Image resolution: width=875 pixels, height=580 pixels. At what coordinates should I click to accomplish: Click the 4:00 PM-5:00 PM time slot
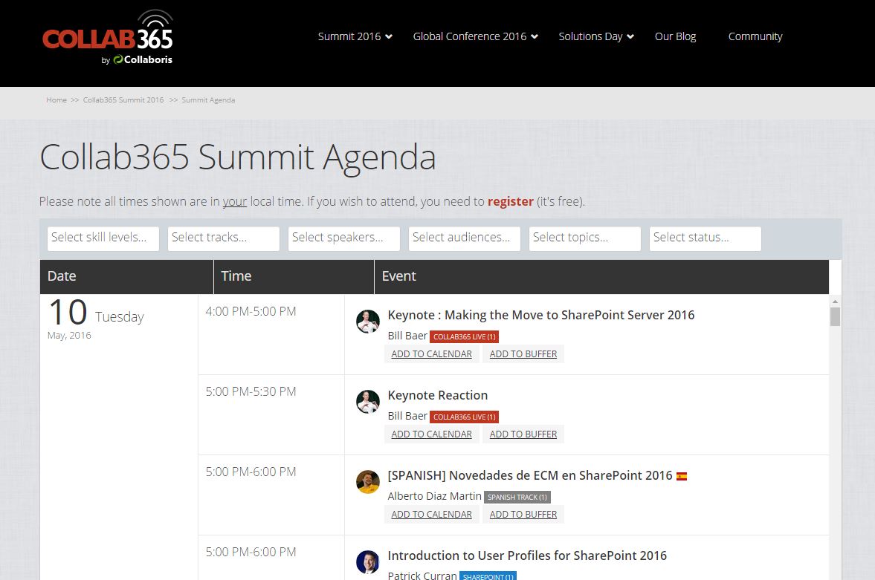251,312
